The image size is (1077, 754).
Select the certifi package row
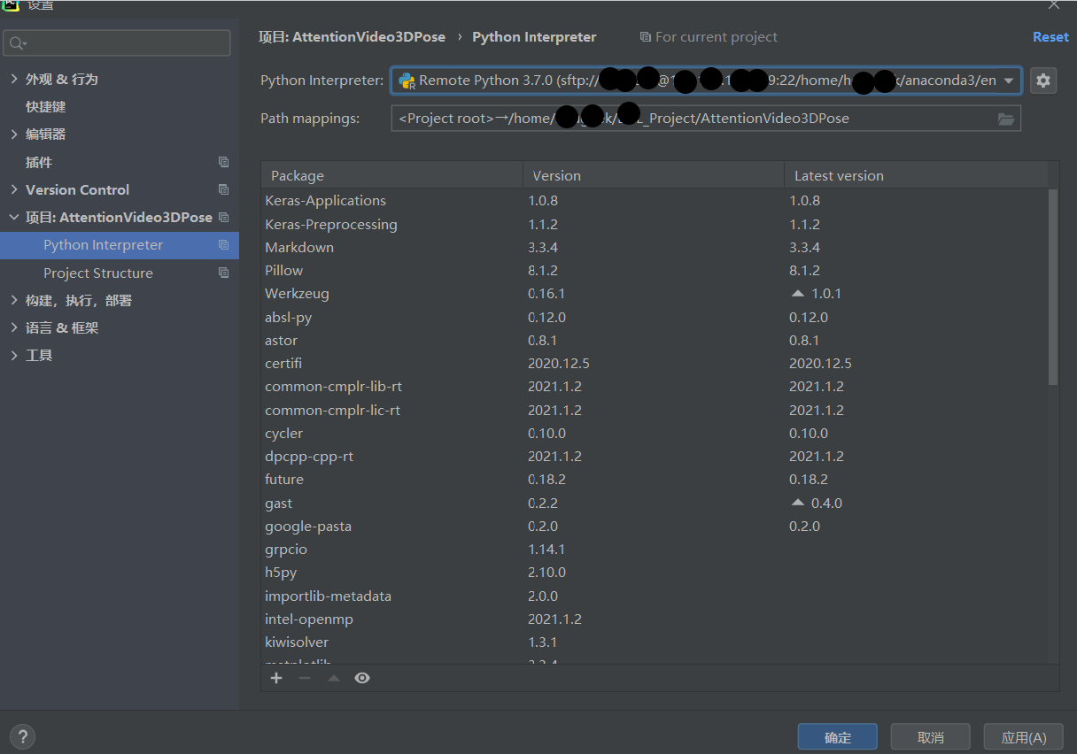click(x=655, y=363)
